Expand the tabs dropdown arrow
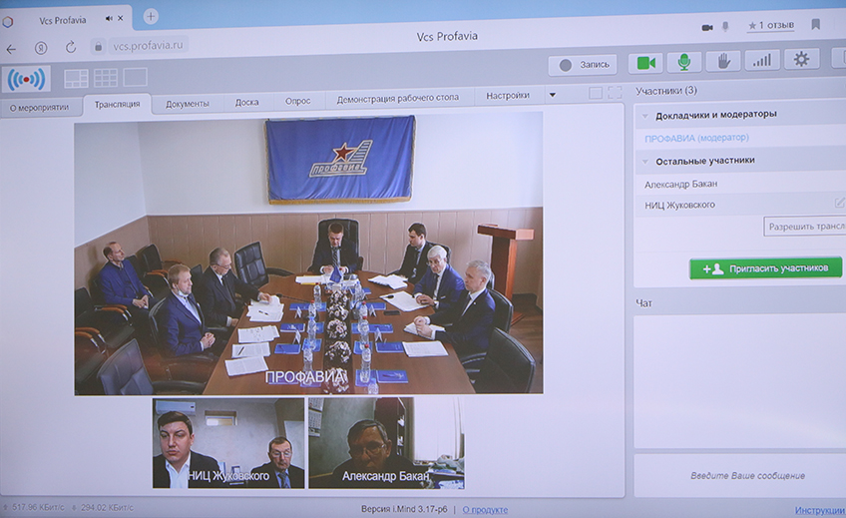846x518 pixels. pyautogui.click(x=553, y=95)
